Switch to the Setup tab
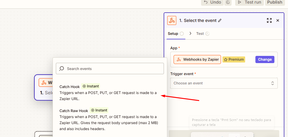288x137 pixels. click(x=176, y=34)
